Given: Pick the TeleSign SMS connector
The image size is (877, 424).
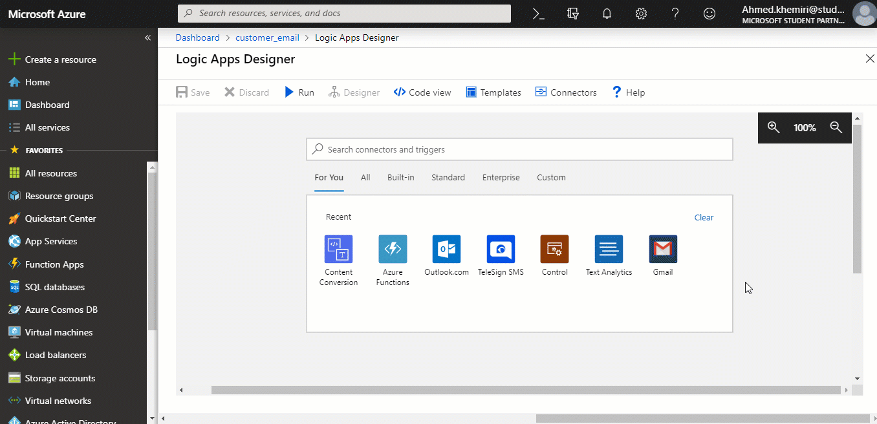Looking at the screenshot, I should click(x=501, y=249).
